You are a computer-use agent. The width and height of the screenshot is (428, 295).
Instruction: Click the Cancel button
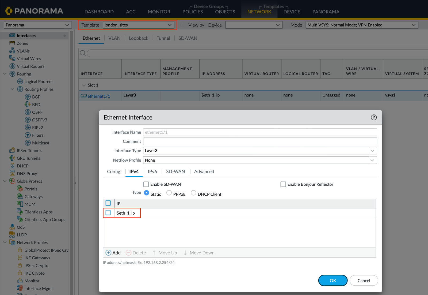tap(364, 281)
